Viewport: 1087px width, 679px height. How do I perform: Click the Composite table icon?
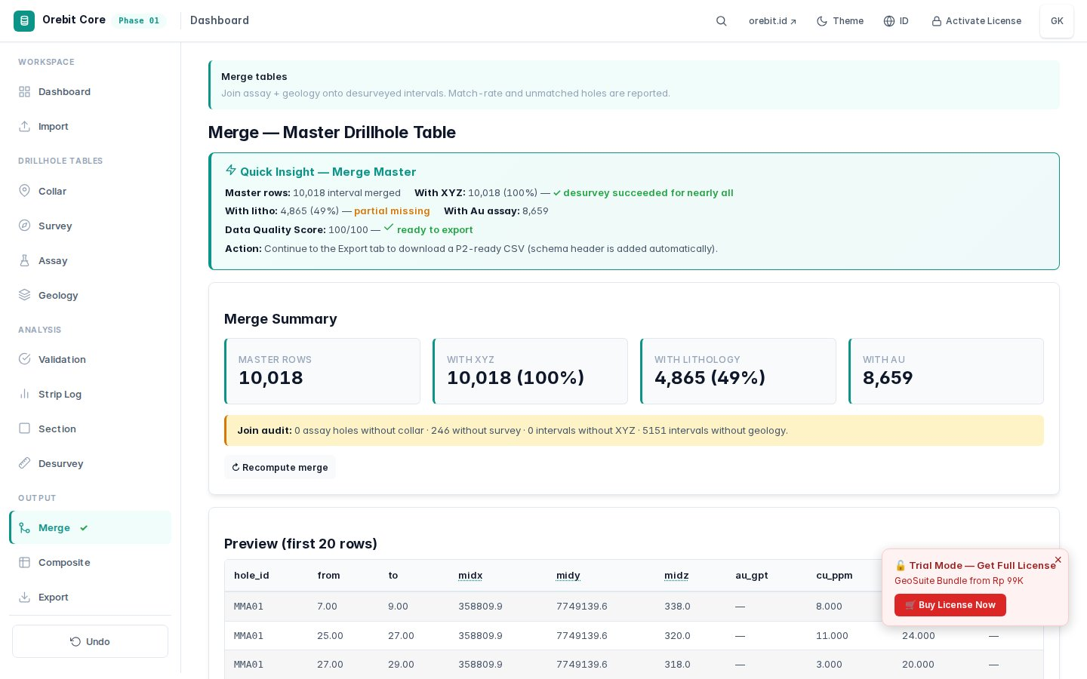coord(24,563)
